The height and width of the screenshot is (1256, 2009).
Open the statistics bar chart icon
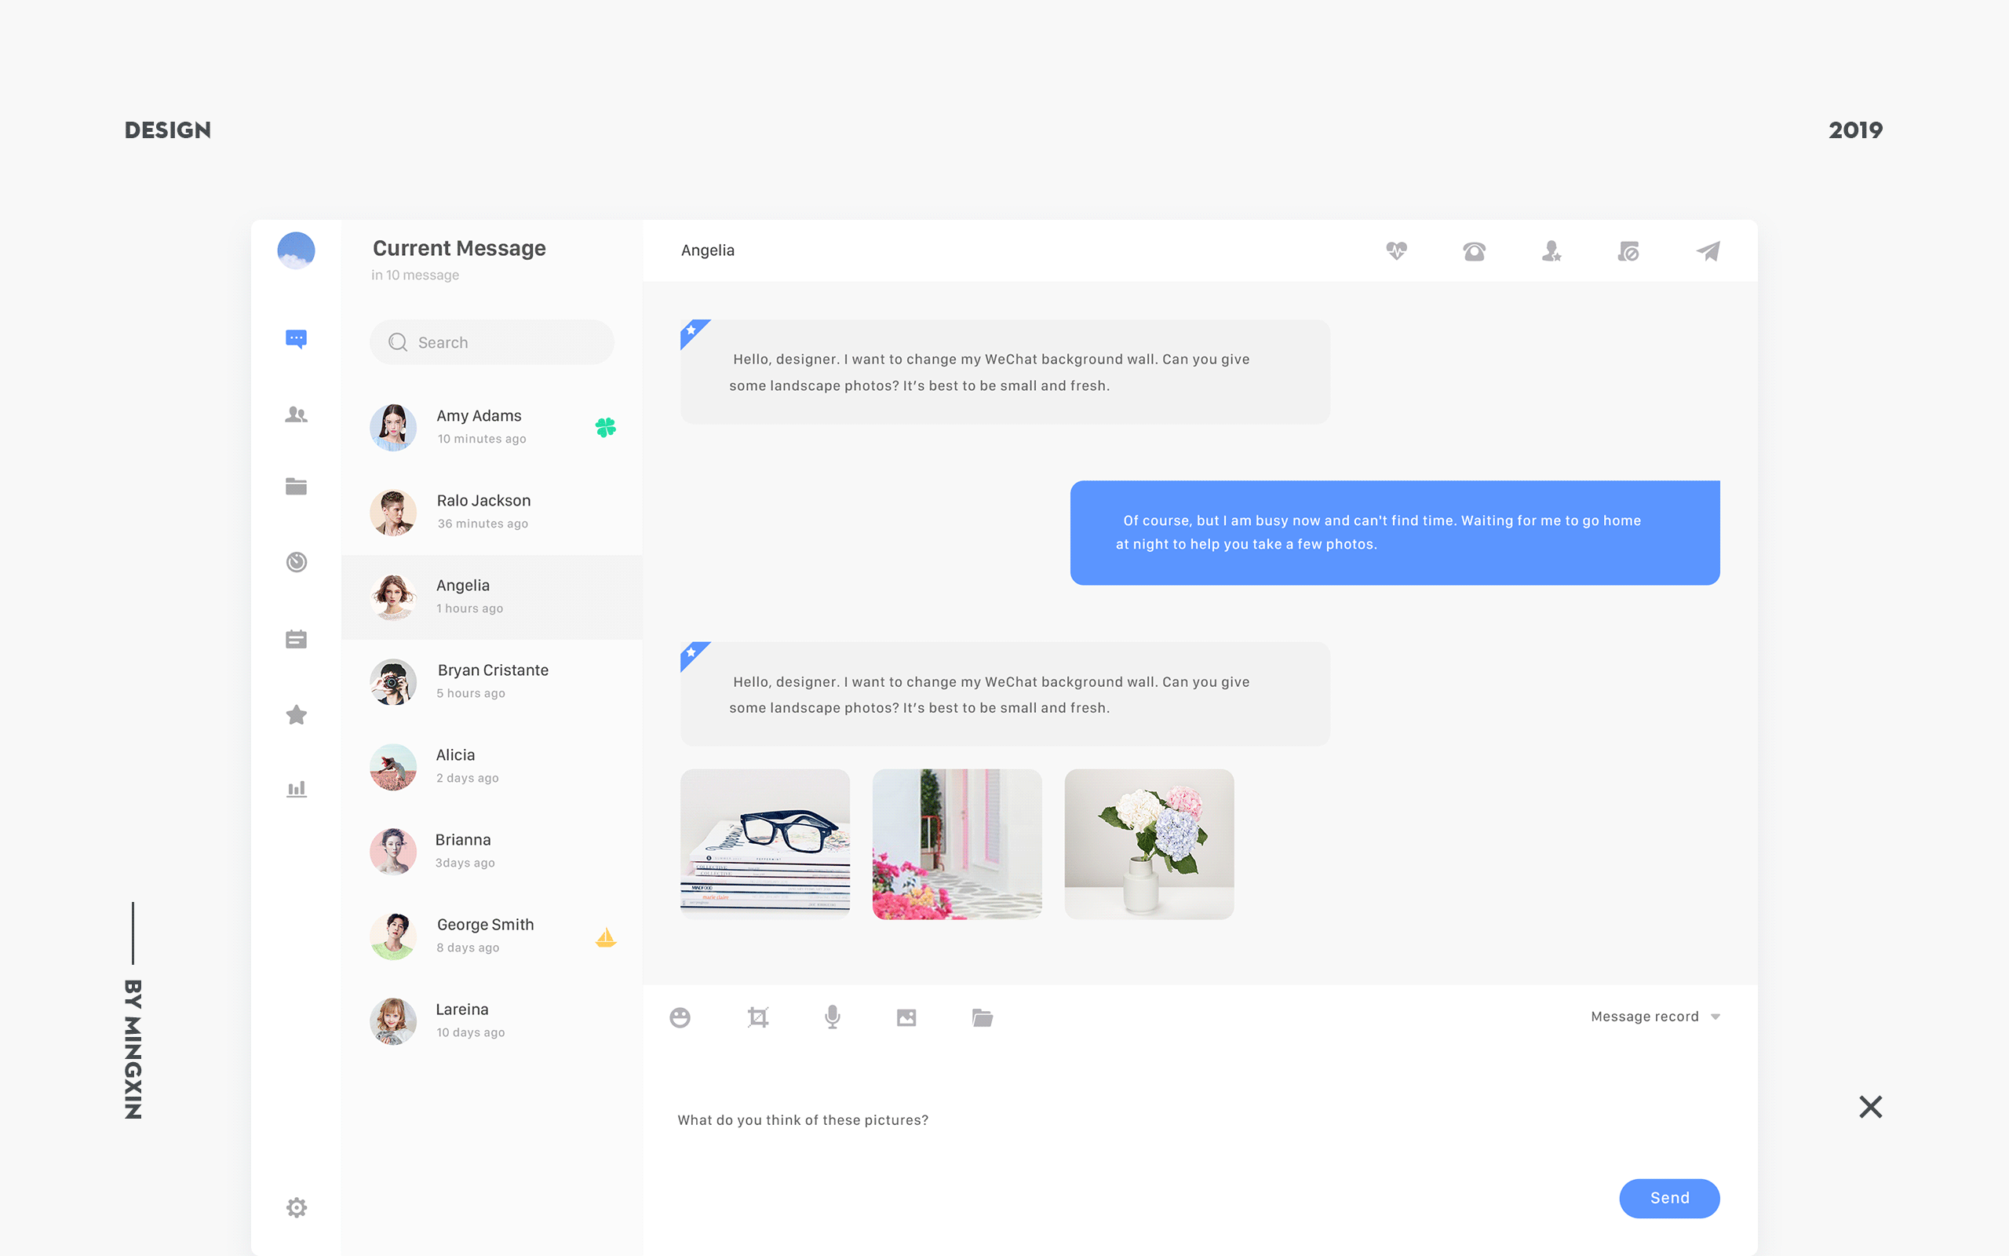(x=297, y=789)
